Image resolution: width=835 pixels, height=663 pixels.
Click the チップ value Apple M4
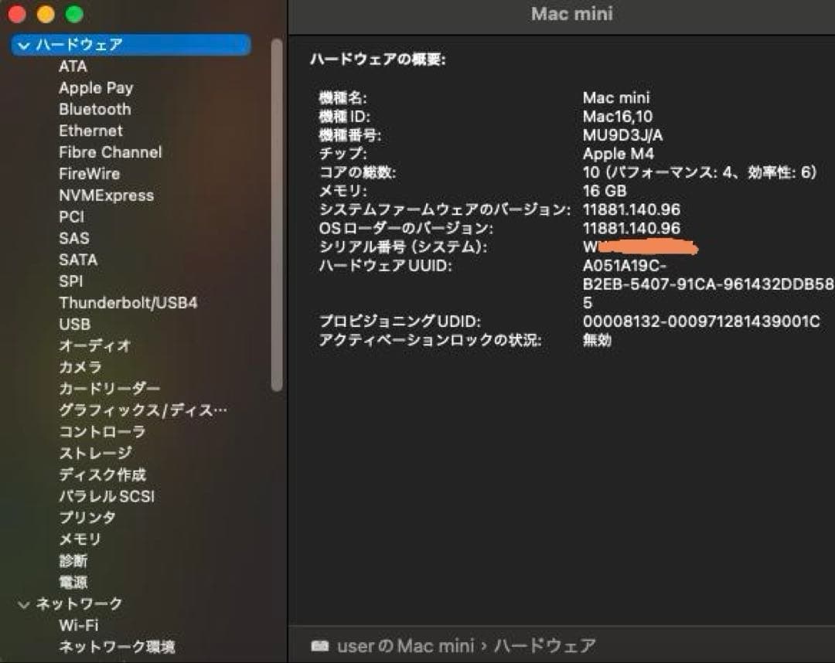click(619, 154)
